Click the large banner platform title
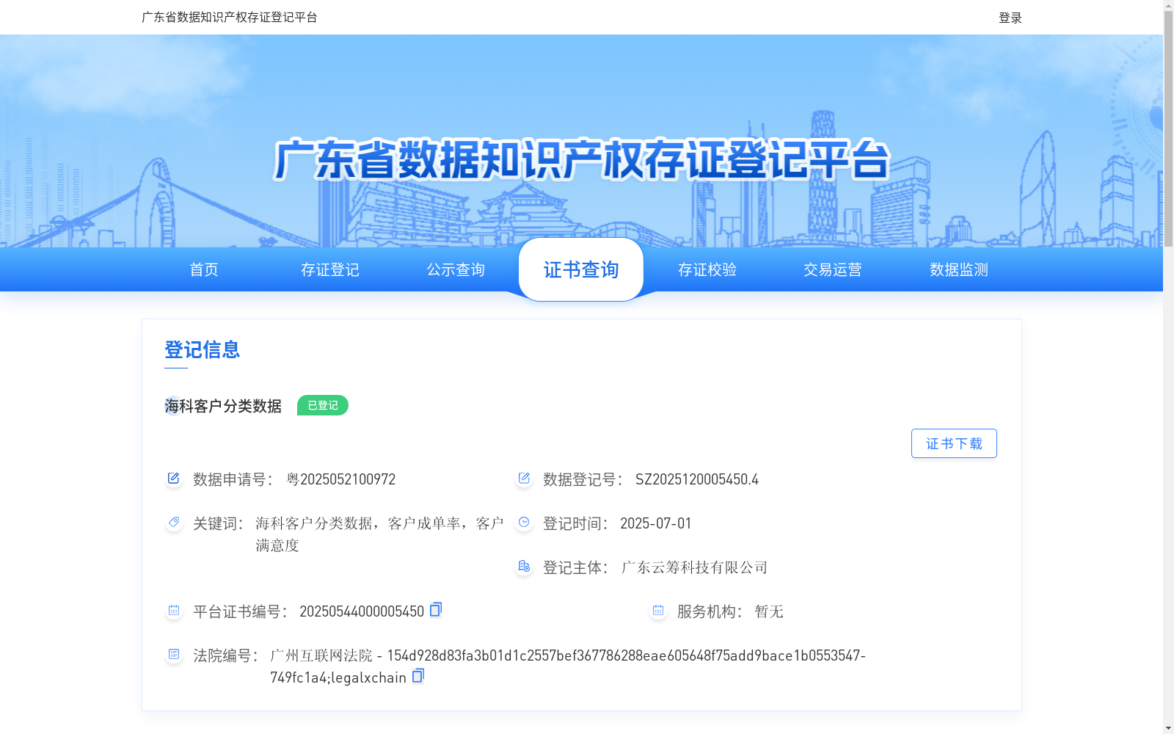Viewport: 1174px width, 734px height. (x=581, y=159)
